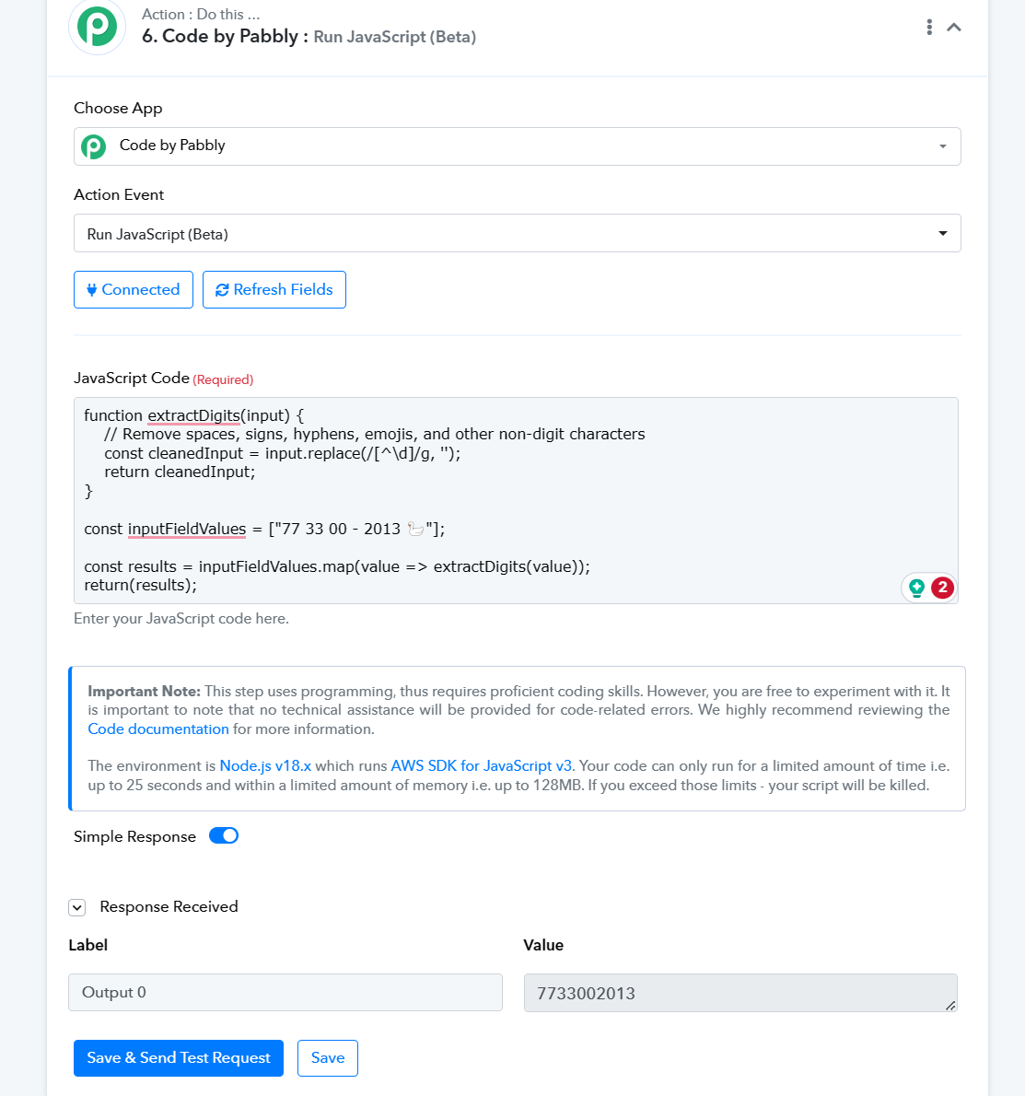Click the red badge showing 2 errors
Viewport: 1025px width, 1096px height.
click(942, 588)
